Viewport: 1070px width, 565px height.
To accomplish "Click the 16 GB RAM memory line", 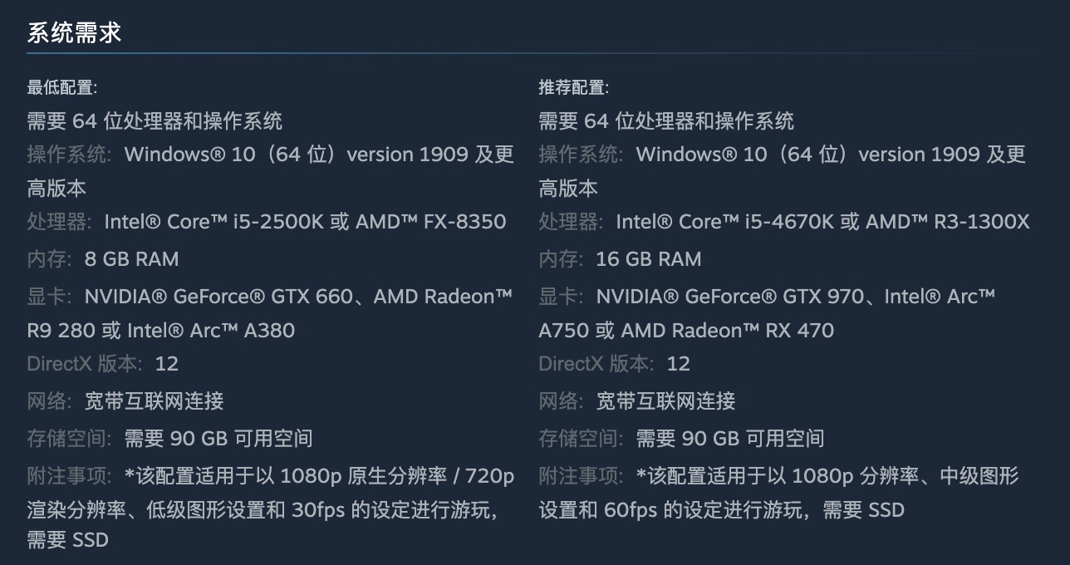I will click(x=620, y=259).
